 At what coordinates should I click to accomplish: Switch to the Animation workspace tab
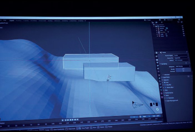pyautogui.click(x=57, y=21)
